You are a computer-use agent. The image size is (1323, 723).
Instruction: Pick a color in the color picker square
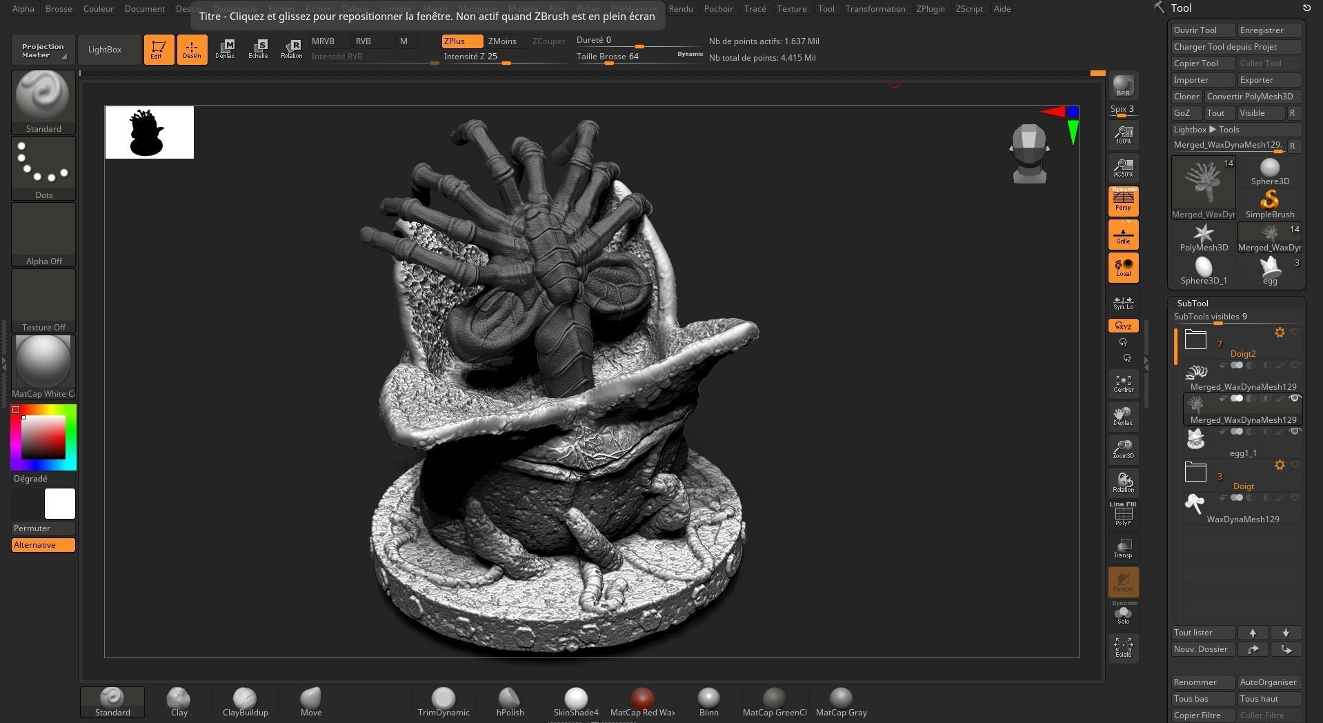[43, 437]
